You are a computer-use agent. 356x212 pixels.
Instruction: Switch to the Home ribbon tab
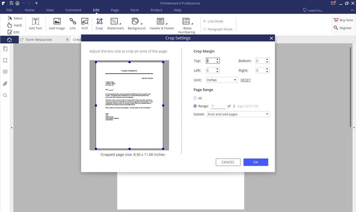pyautogui.click(x=29, y=10)
